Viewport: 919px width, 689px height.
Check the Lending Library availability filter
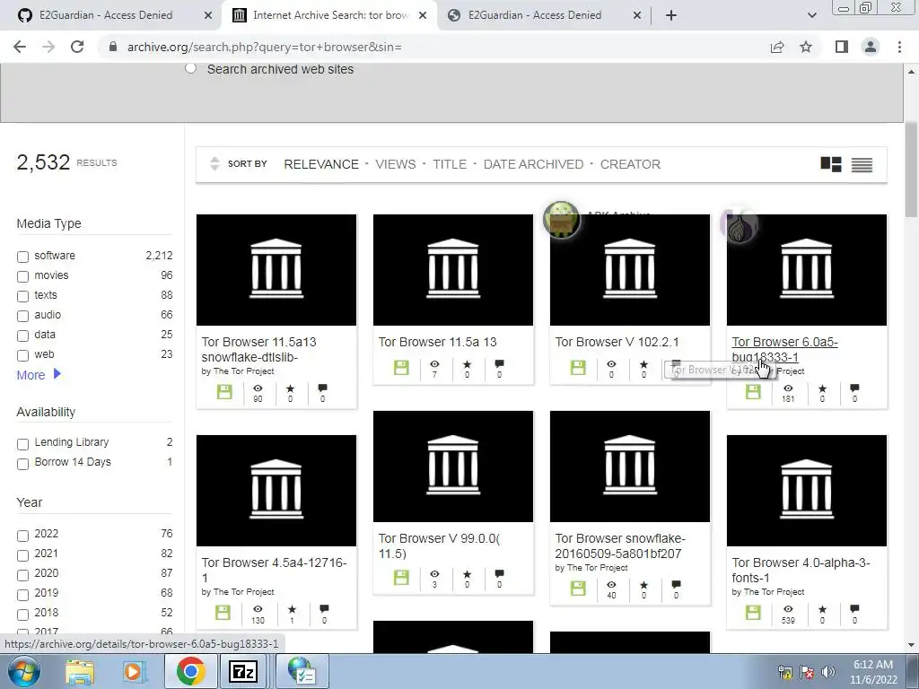[22, 444]
